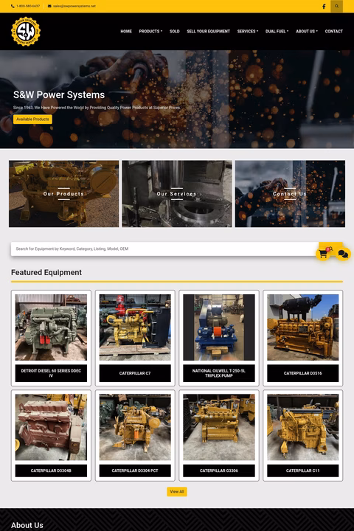Viewport: 354px width, 531px height.
Task: Expand the ABOUT US dropdown menu
Action: pos(307,31)
